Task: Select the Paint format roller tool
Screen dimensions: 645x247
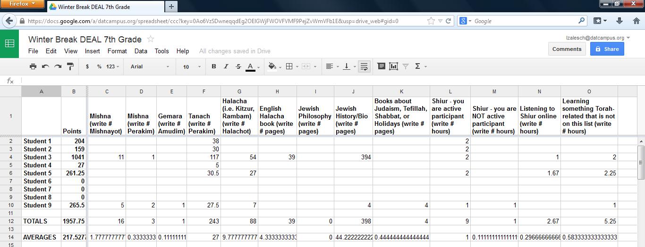Action: (70, 66)
